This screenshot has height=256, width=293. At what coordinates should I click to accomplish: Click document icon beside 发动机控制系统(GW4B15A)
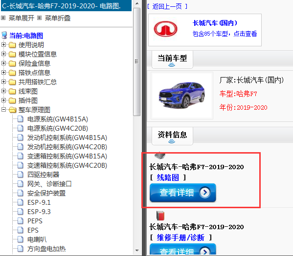[21, 138]
